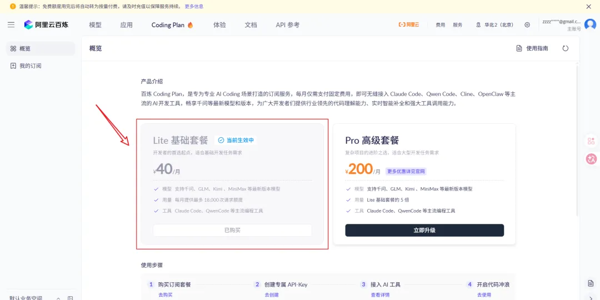Open the hamburger navigation menu
The width and height of the screenshot is (600, 300).
(x=11, y=25)
